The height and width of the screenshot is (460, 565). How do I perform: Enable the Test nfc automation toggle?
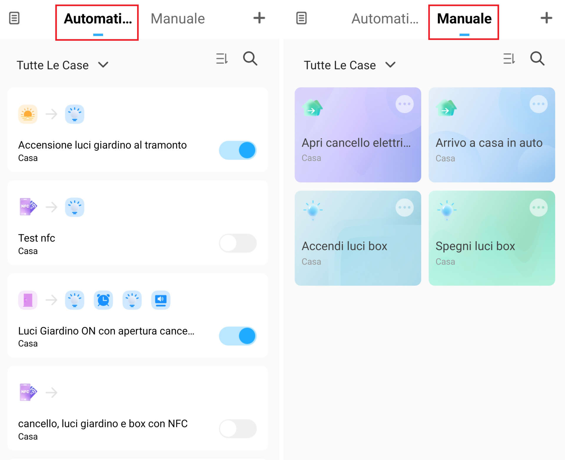click(238, 243)
